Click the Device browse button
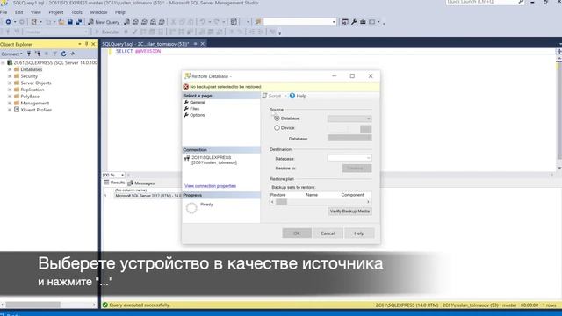562x316 pixels. 365,129
